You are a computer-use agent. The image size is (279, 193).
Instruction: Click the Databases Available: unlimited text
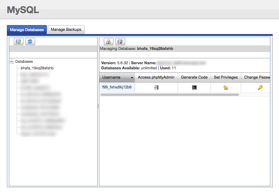tap(129, 68)
